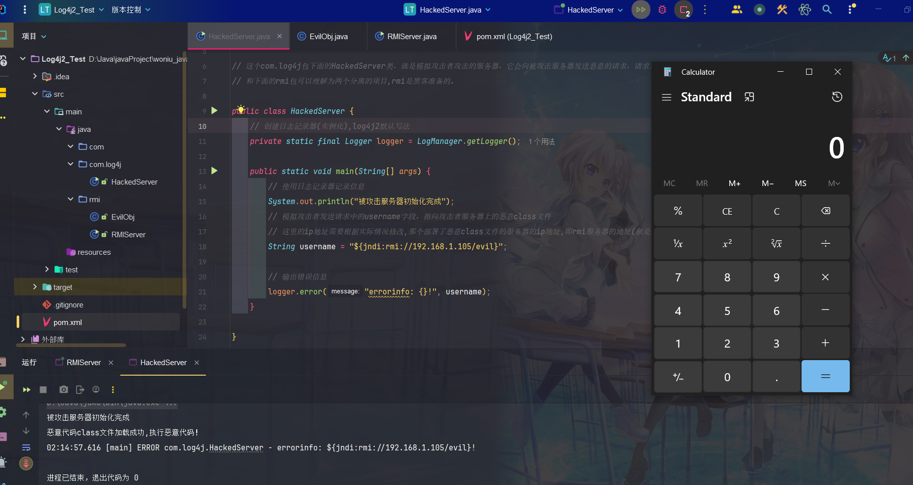Click run gutter icon beside main method

pyautogui.click(x=214, y=171)
